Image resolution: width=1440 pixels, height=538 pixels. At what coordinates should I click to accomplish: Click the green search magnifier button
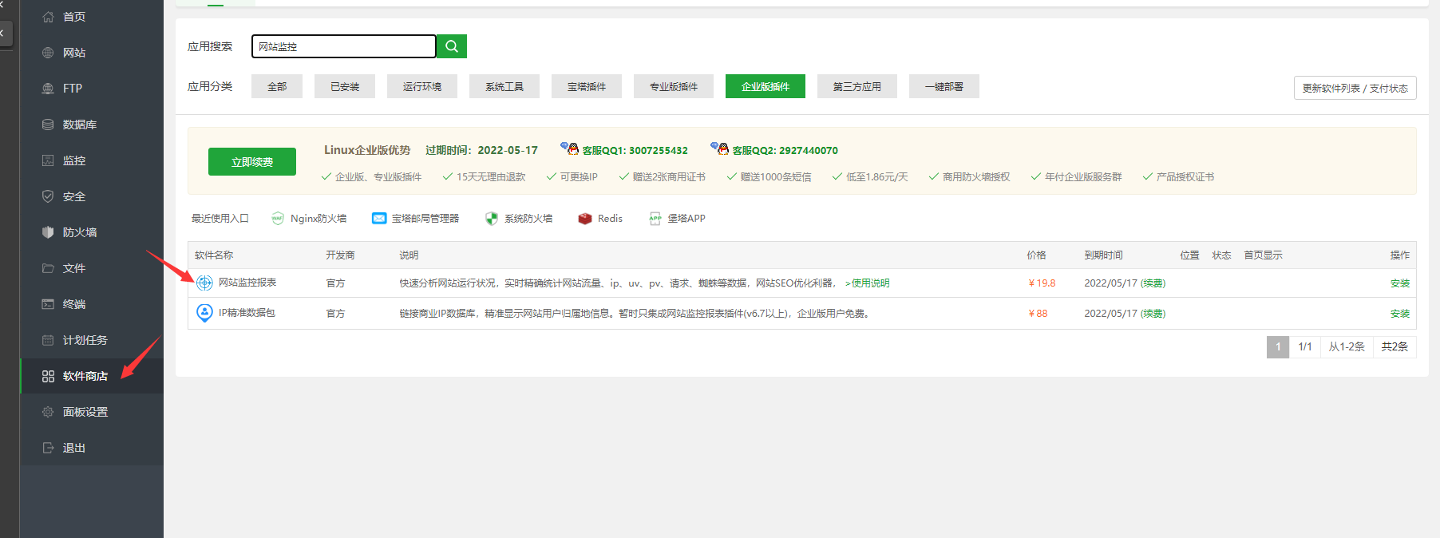[x=452, y=46]
